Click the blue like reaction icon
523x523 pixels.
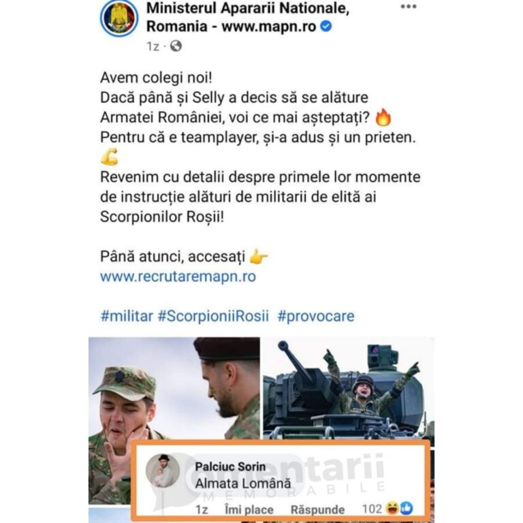click(406, 508)
